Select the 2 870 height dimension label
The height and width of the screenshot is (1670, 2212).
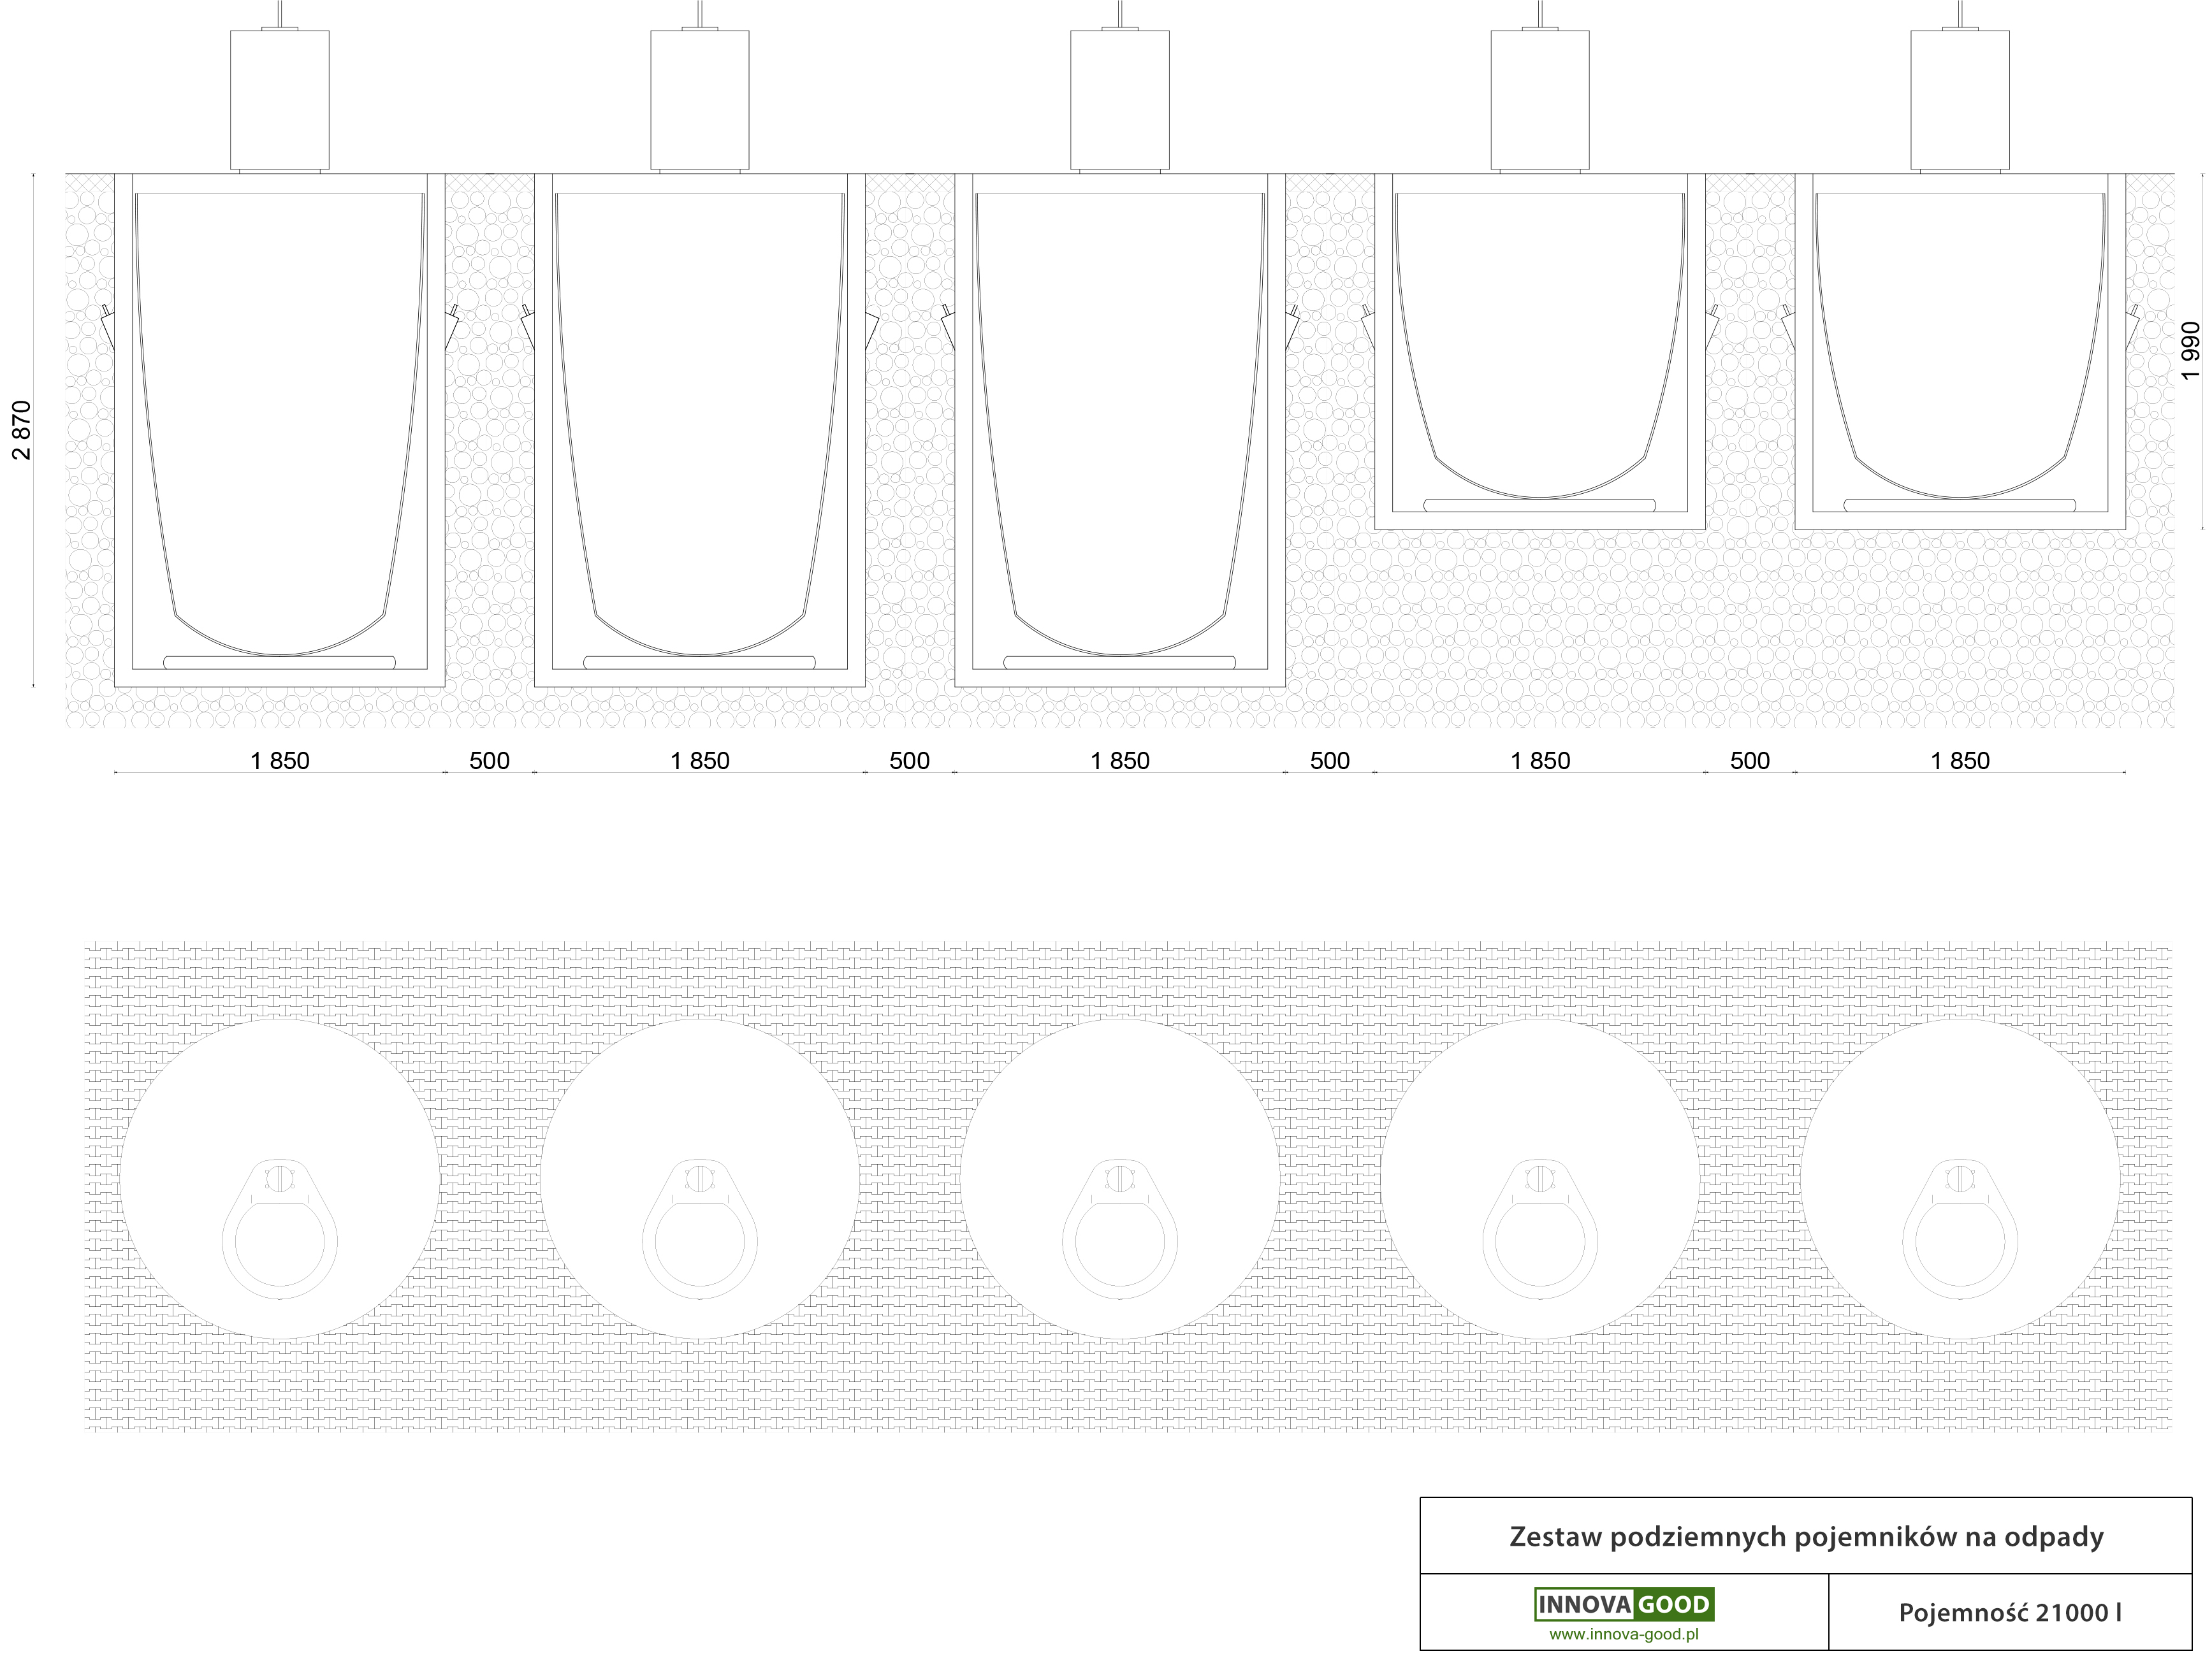(22, 429)
